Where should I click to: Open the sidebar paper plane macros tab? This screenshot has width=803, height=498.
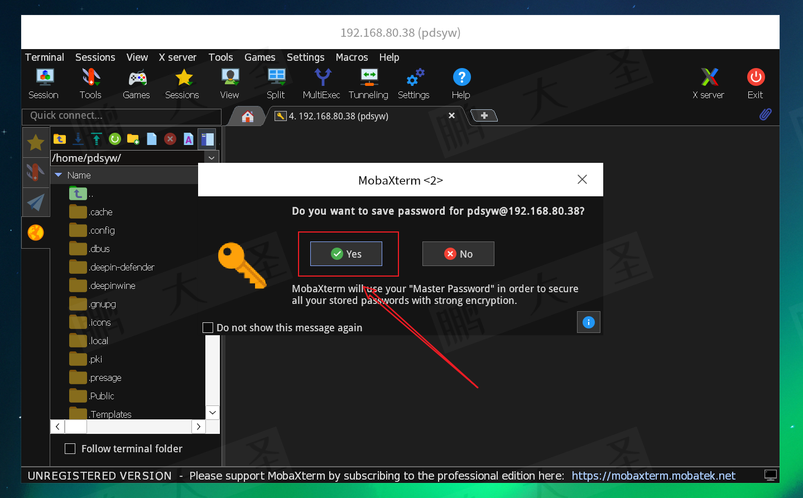(x=36, y=202)
